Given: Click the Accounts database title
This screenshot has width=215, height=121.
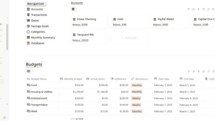Looking at the screenshot, I should coord(77,3).
